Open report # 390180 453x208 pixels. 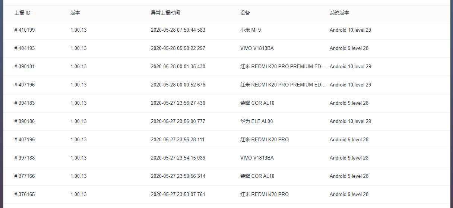click(25, 121)
